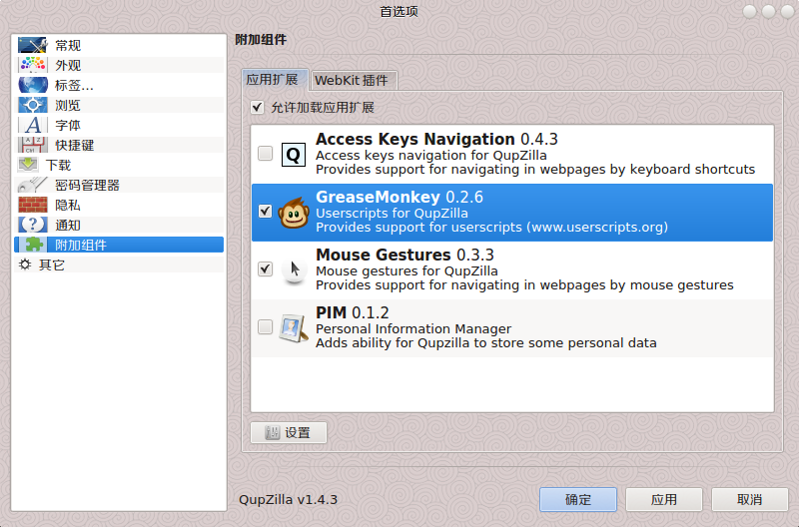The image size is (799, 527).
Task: Select the 隐私 brick wall icon
Action: click(33, 205)
